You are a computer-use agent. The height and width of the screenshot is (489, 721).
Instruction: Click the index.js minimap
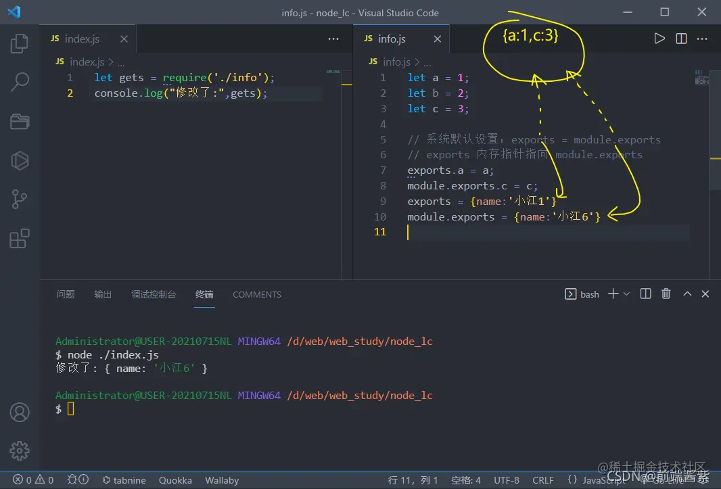pos(333,72)
